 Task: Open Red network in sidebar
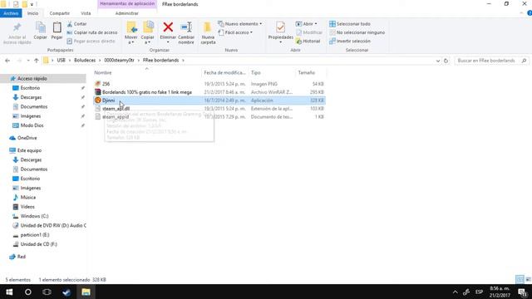coord(22,257)
